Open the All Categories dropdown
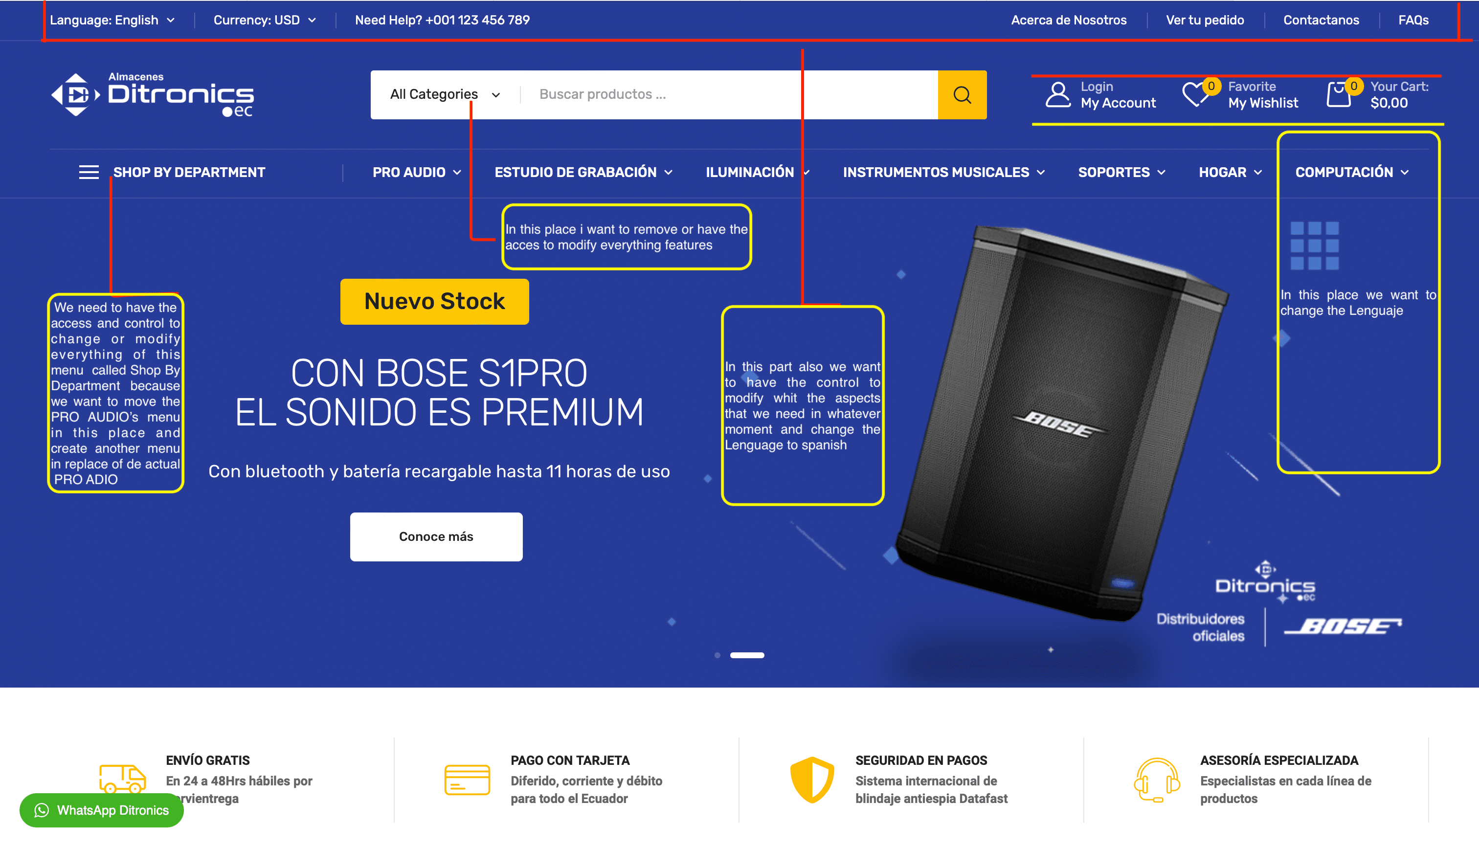The width and height of the screenshot is (1479, 847). click(x=445, y=94)
